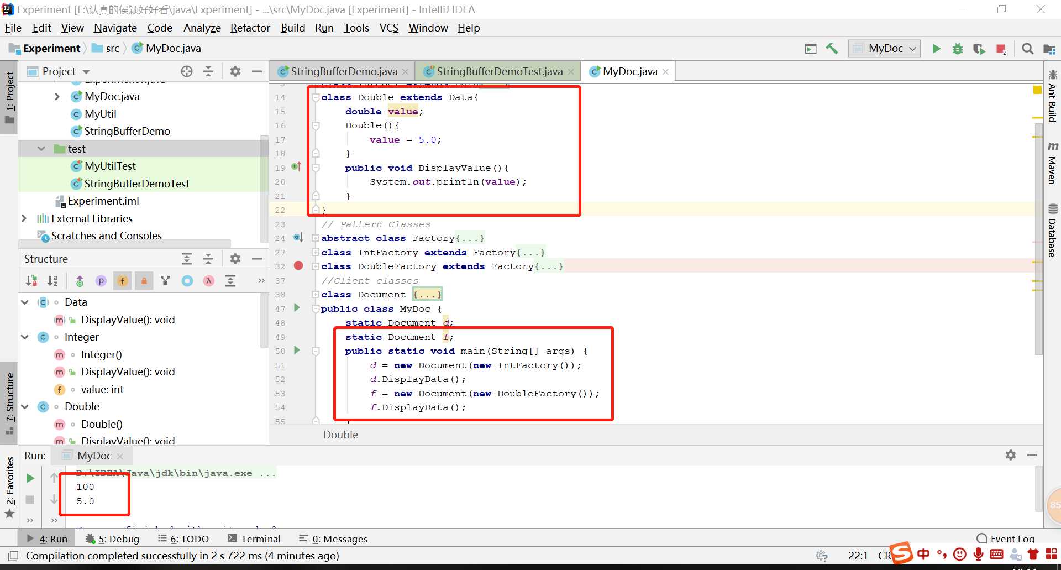Open the Terminal tool window
The height and width of the screenshot is (570, 1061).
click(x=254, y=539)
